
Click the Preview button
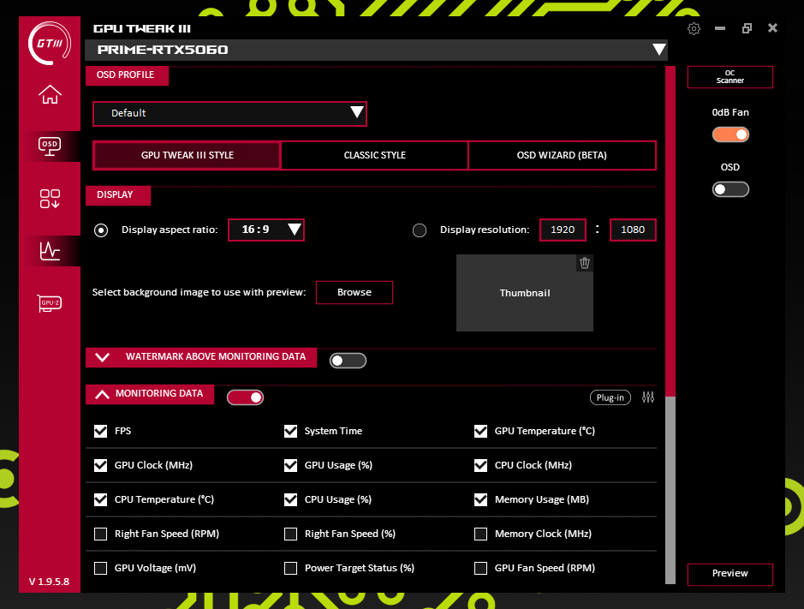point(730,574)
